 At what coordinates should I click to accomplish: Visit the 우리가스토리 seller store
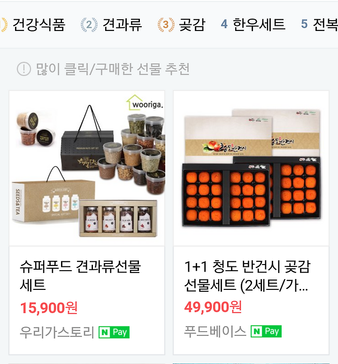(57, 332)
